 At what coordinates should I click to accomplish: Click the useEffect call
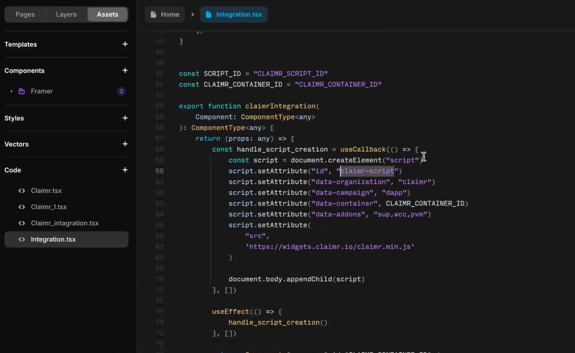tap(230, 312)
